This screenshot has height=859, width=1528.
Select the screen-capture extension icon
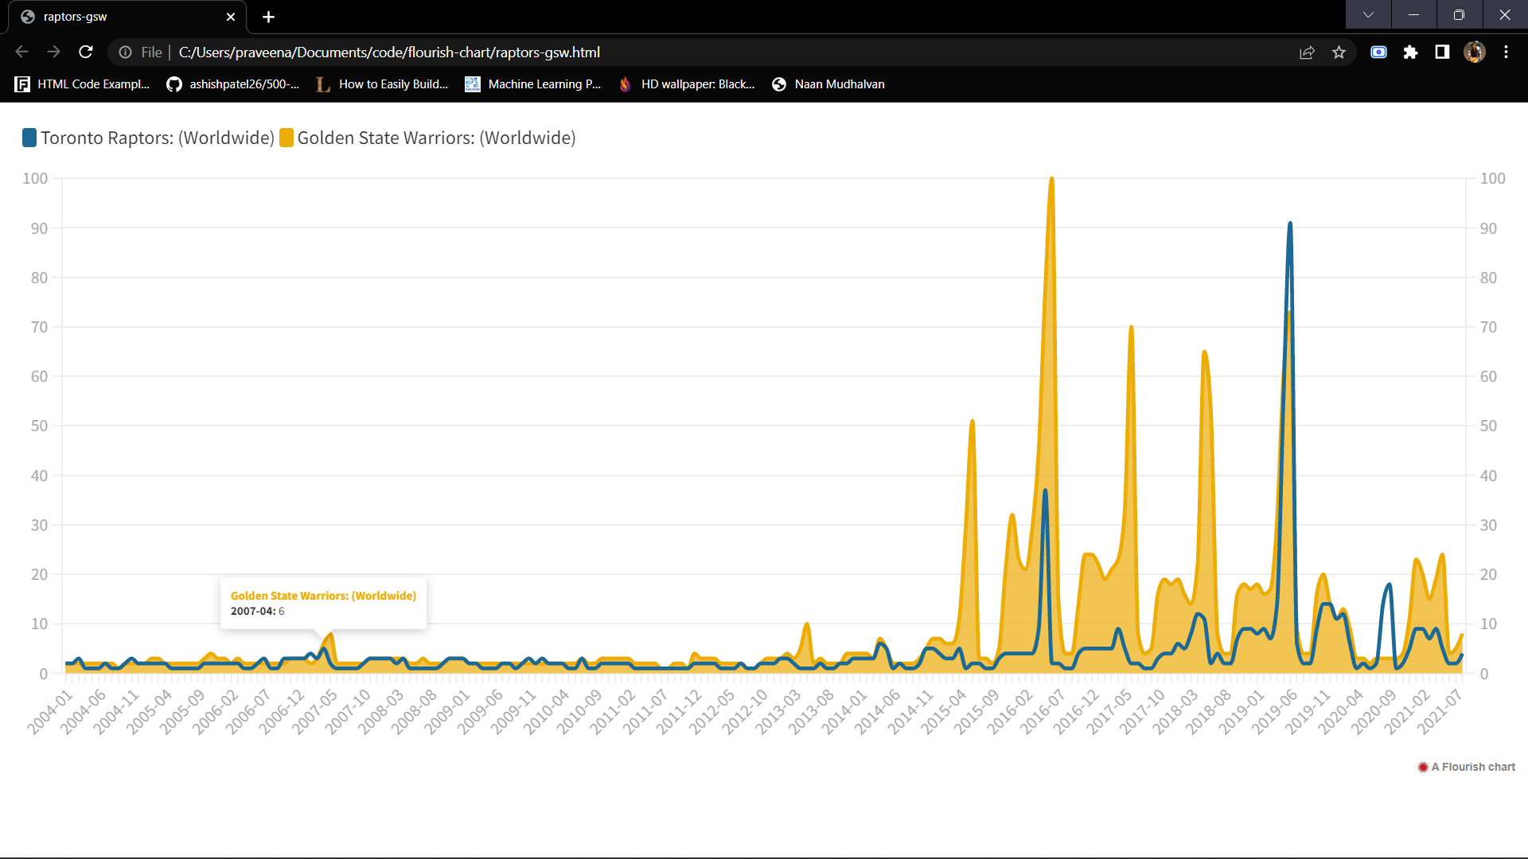click(1378, 52)
